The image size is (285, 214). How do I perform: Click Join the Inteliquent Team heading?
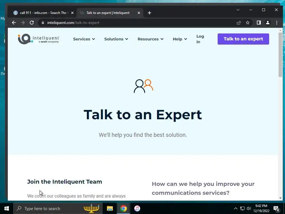pos(65,182)
